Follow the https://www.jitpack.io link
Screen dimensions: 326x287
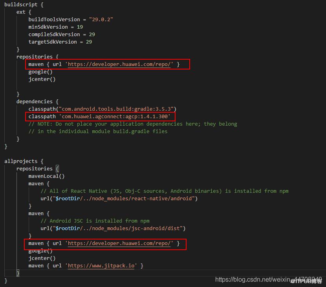point(101,266)
